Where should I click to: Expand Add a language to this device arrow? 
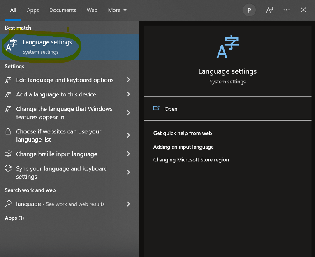pyautogui.click(x=129, y=94)
